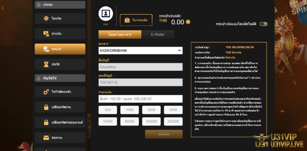Click the hourglass history icon
This screenshot has height=151, width=307.
point(46,64)
